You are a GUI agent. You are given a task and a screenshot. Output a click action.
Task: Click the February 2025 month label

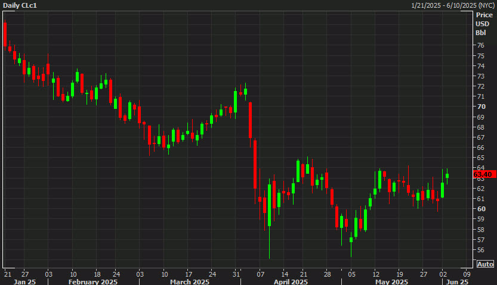[x=93, y=282]
